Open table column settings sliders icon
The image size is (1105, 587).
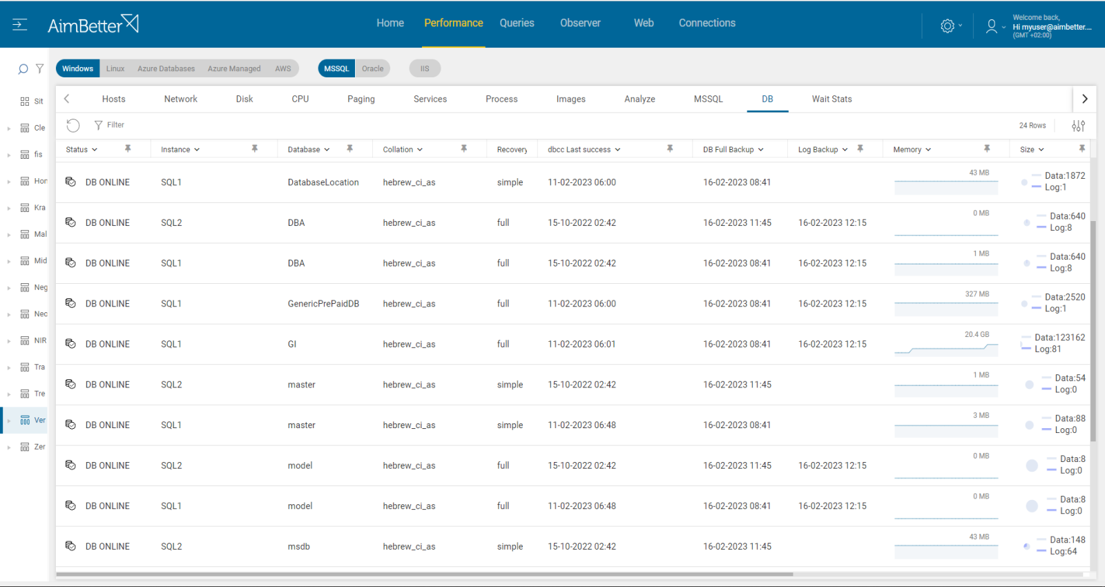click(1078, 126)
